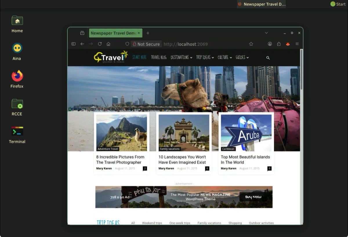Screen dimensions: 348x237
Task: Select the Travel Blog menu item
Action: tap(159, 57)
